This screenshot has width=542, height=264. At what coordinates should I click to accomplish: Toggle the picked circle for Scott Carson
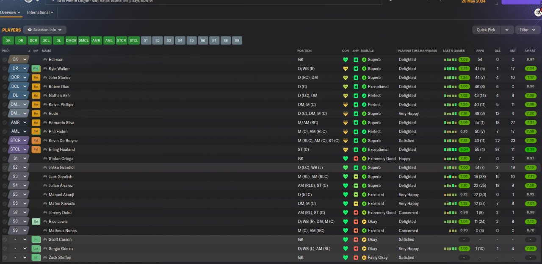click(x=5, y=239)
